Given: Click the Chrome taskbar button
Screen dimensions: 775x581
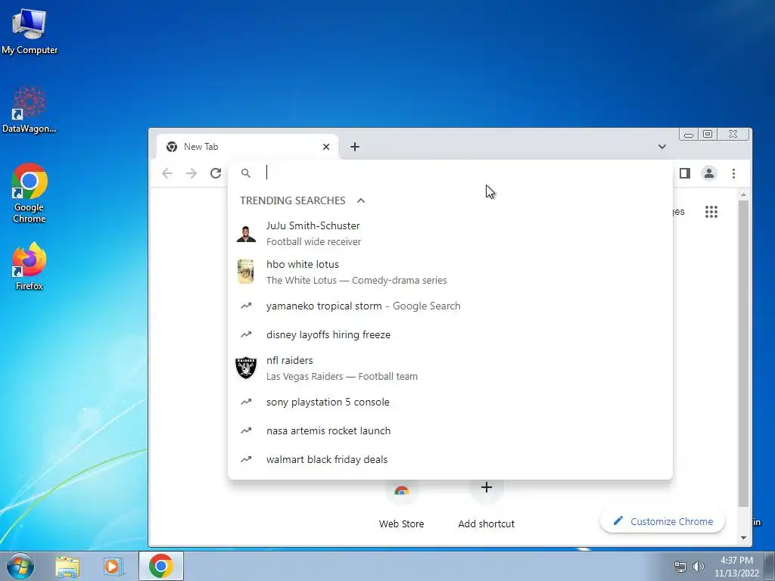Looking at the screenshot, I should [x=160, y=566].
